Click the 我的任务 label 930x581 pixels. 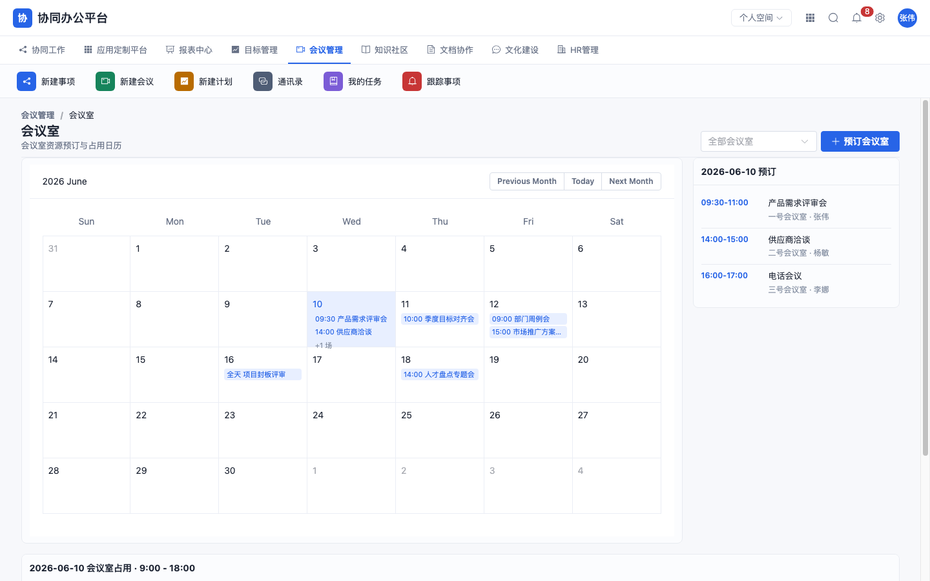[365, 81]
